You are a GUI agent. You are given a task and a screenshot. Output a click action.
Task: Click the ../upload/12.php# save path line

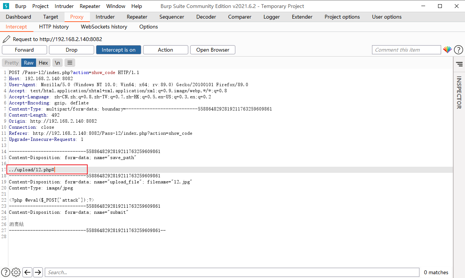(32, 170)
